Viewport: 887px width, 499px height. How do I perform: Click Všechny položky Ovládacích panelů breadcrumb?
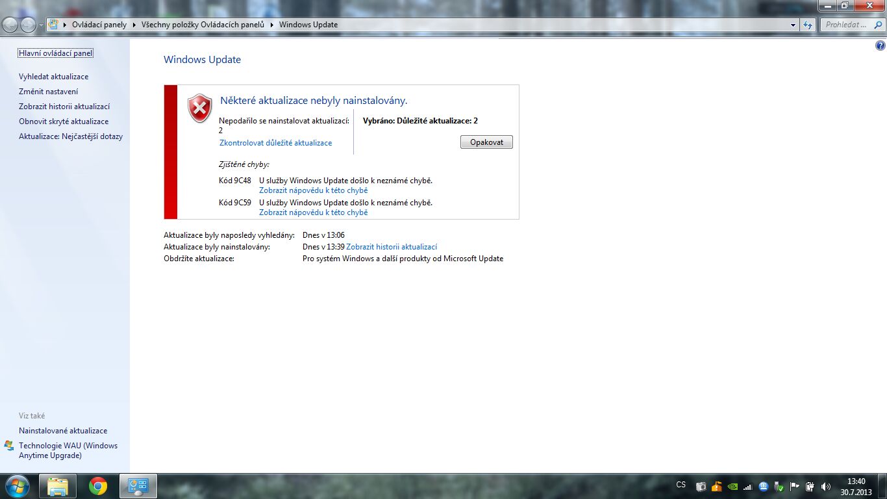click(x=203, y=25)
